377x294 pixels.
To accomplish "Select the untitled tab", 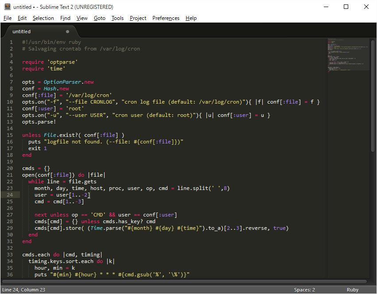I will 22,31.
